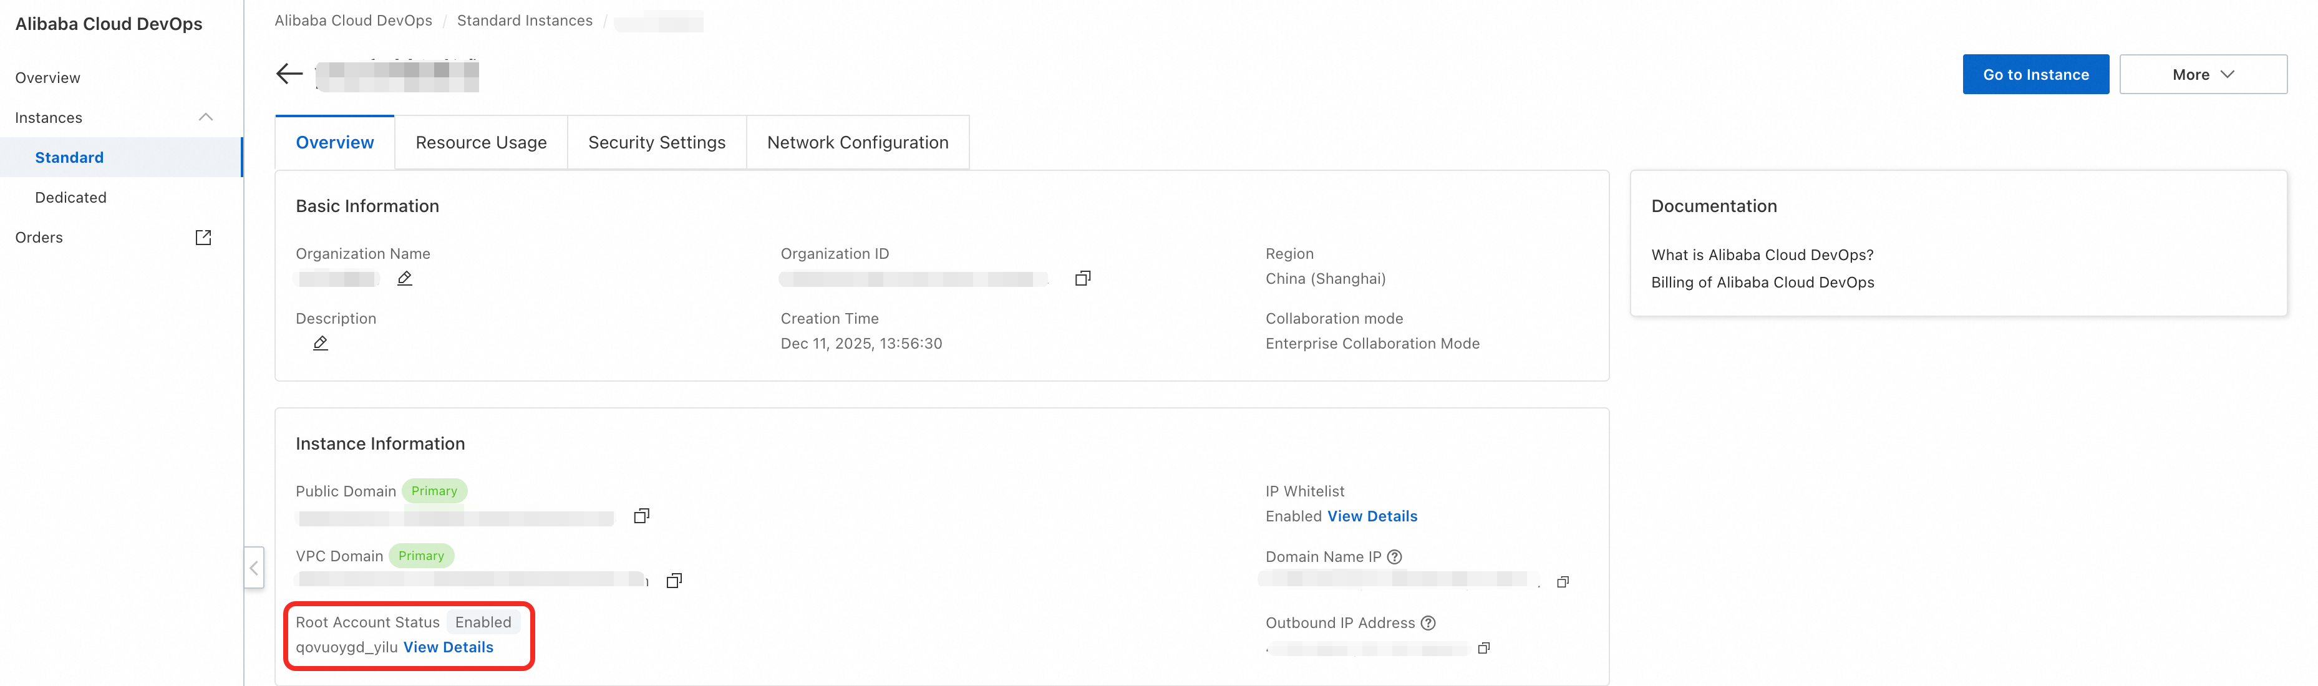2318x686 pixels.
Task: Edit the Description pencil icon
Action: (321, 344)
